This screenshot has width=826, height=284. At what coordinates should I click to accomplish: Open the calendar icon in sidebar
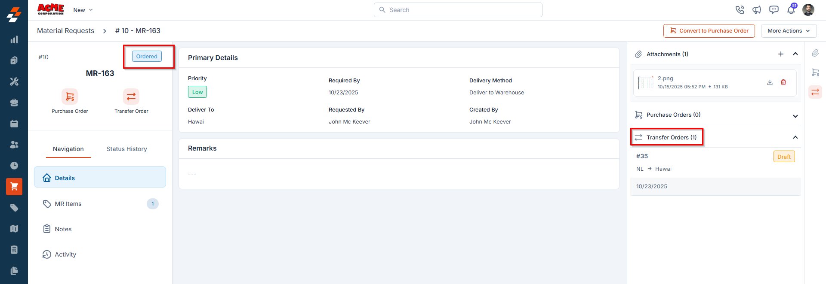(14, 124)
